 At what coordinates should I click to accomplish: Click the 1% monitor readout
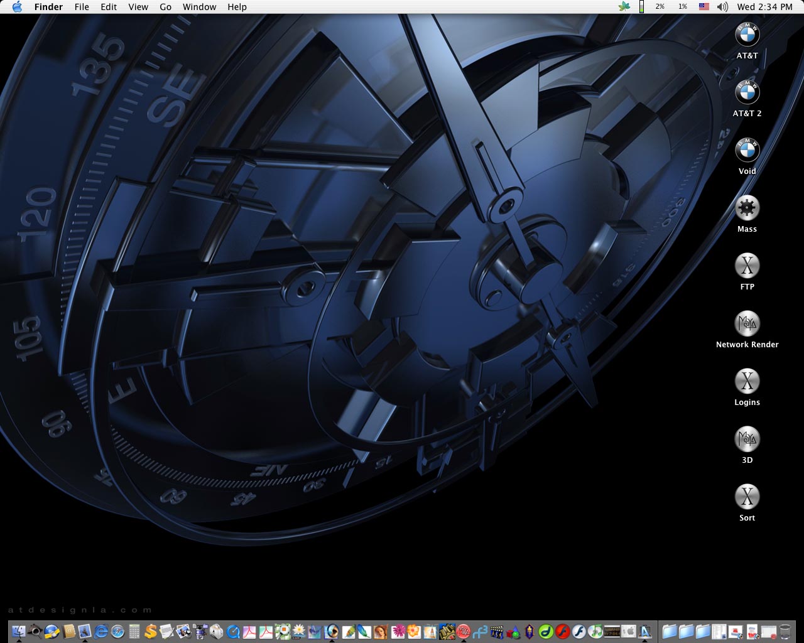tap(682, 7)
